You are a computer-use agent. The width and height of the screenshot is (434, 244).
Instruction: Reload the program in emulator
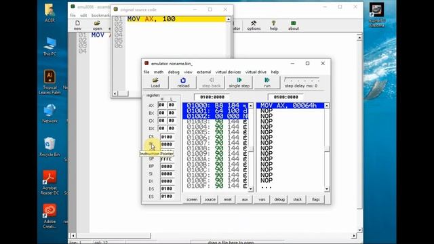(x=183, y=83)
